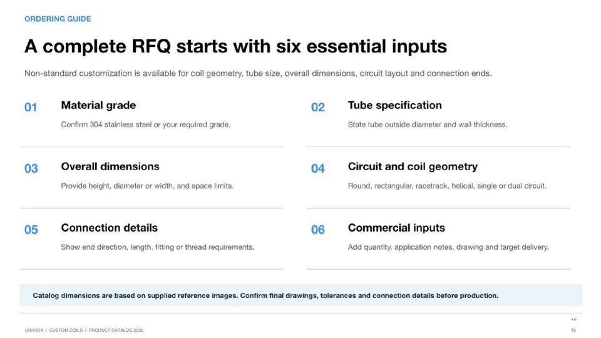Select the slide title about six essential inputs
Image resolution: width=601 pixels, height=338 pixels.
(x=236, y=46)
